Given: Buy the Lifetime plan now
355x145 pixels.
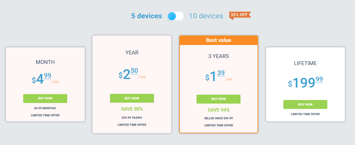Looking at the screenshot, I should 305,104.
